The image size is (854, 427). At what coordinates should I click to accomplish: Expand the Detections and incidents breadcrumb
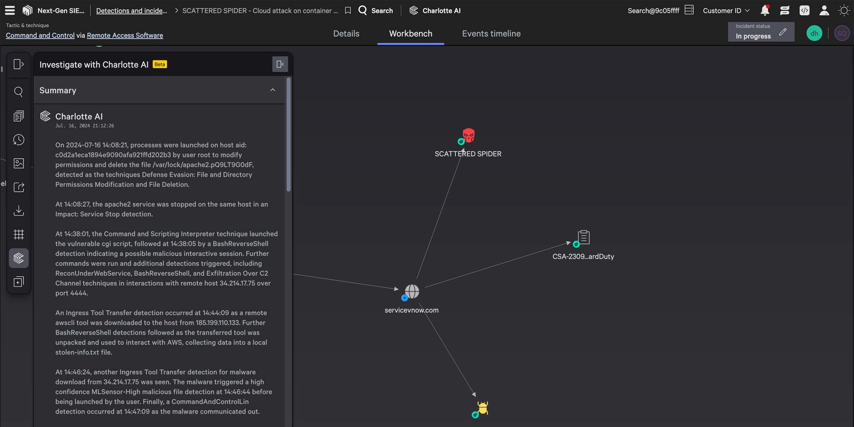131,10
